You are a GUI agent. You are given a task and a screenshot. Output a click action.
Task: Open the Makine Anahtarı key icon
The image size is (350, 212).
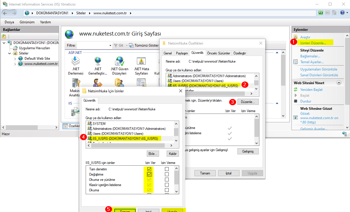tap(76, 83)
